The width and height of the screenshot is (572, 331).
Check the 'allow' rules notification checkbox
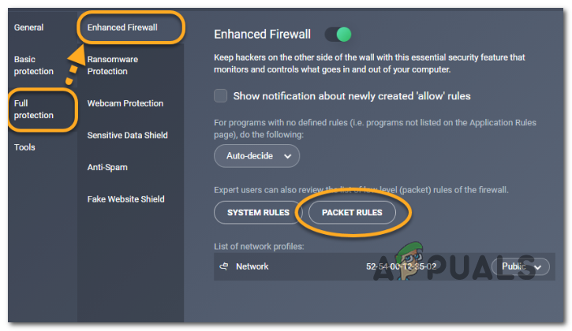pyautogui.click(x=222, y=96)
